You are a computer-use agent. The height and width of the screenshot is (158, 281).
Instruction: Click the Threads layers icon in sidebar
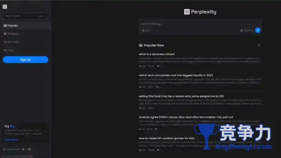tap(5, 34)
